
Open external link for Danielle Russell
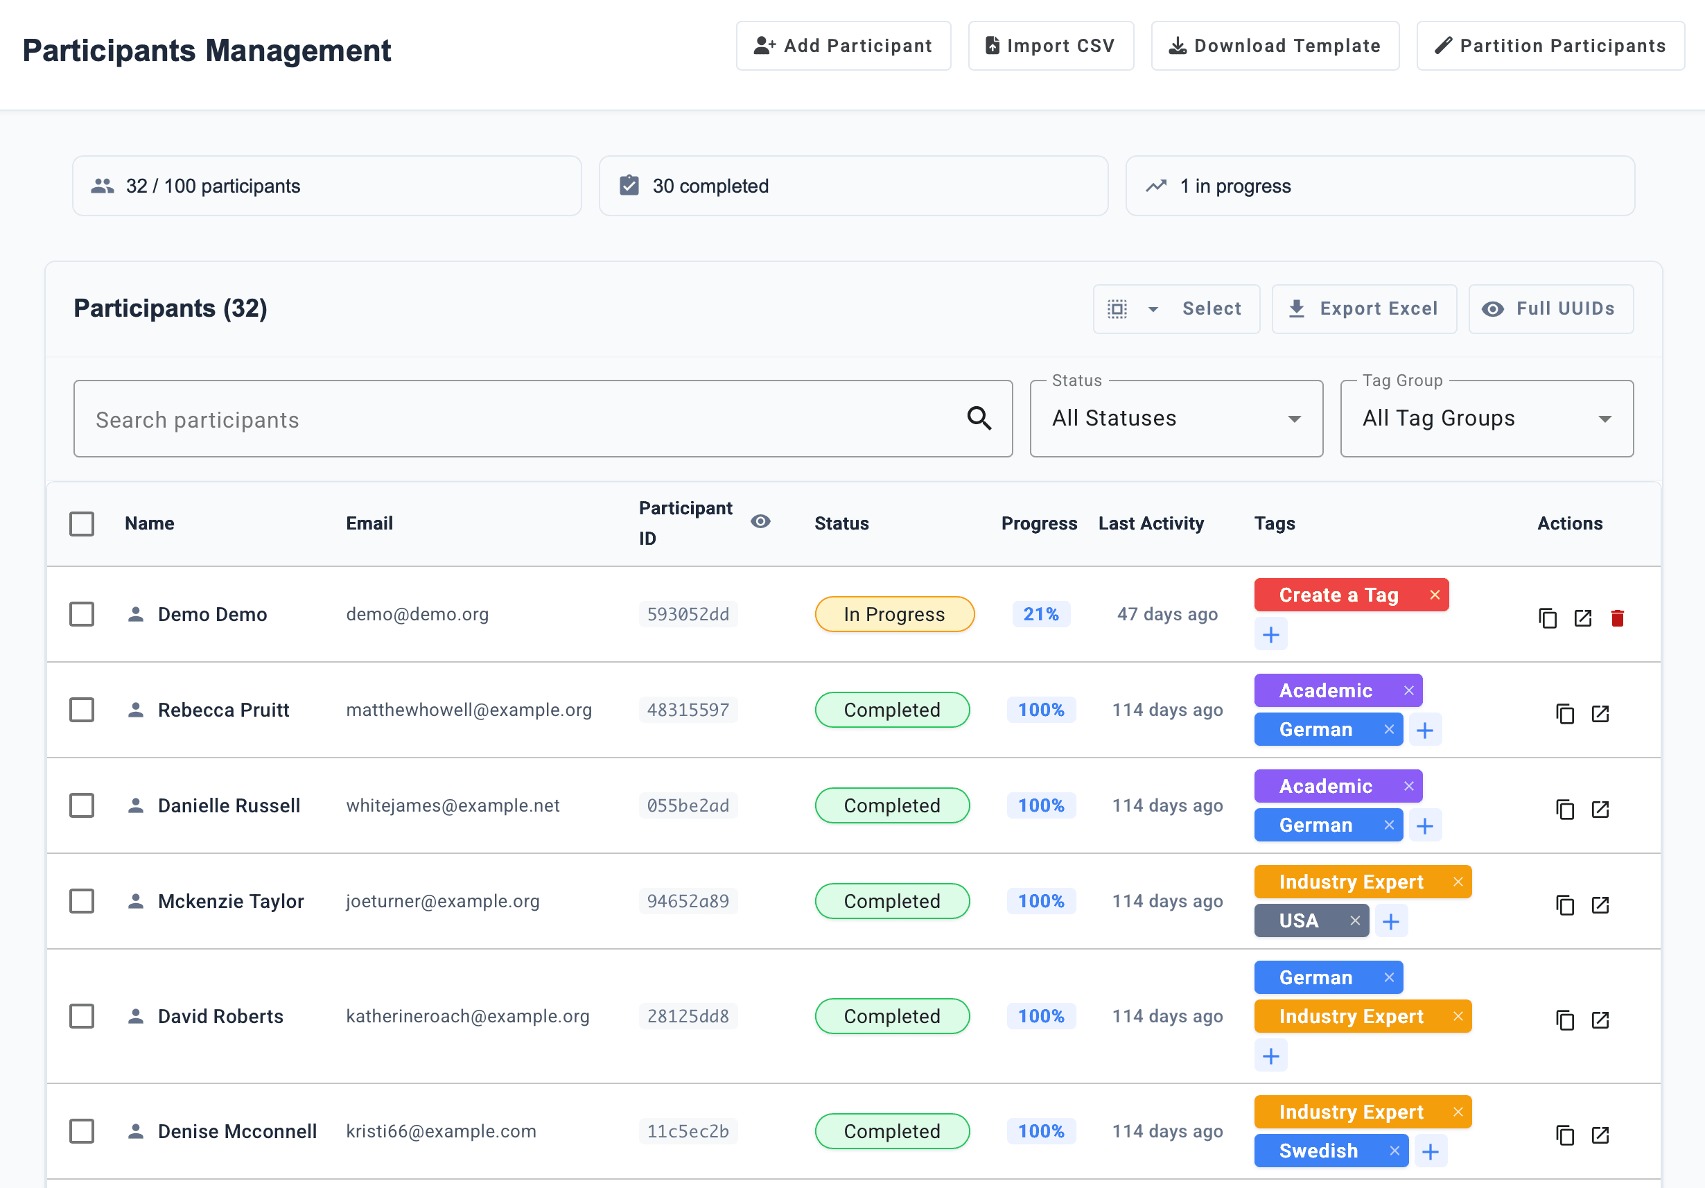1600,810
